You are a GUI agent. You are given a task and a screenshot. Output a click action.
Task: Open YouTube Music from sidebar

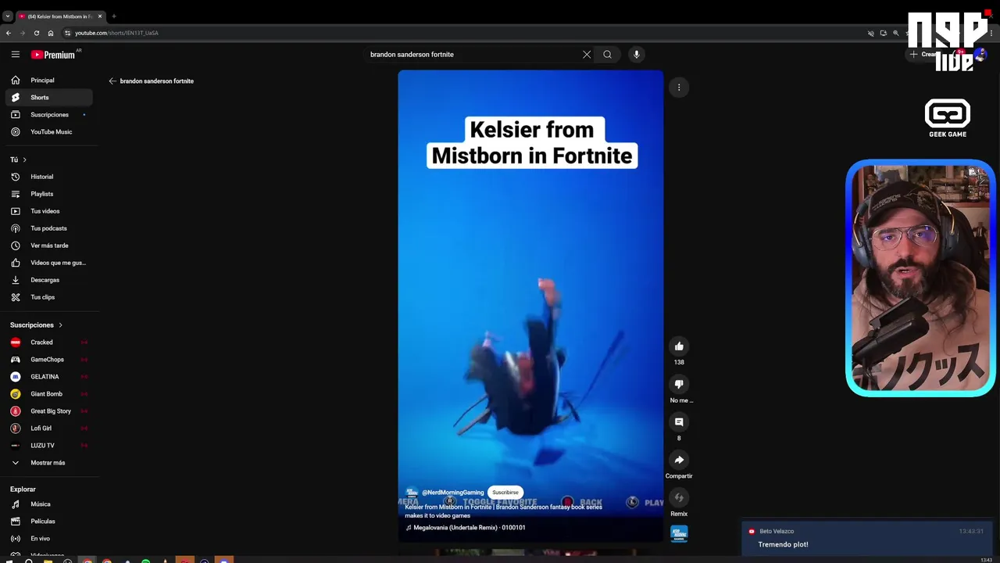click(x=48, y=131)
